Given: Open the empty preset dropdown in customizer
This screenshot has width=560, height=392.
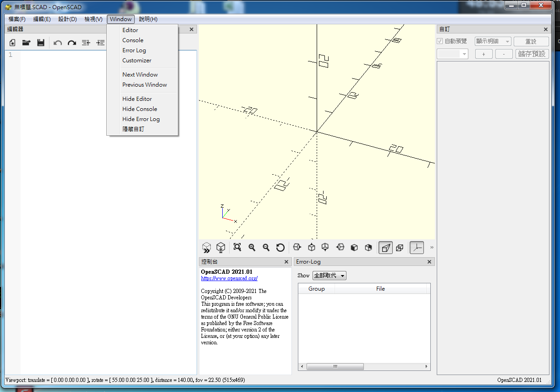Looking at the screenshot, I should coord(453,54).
